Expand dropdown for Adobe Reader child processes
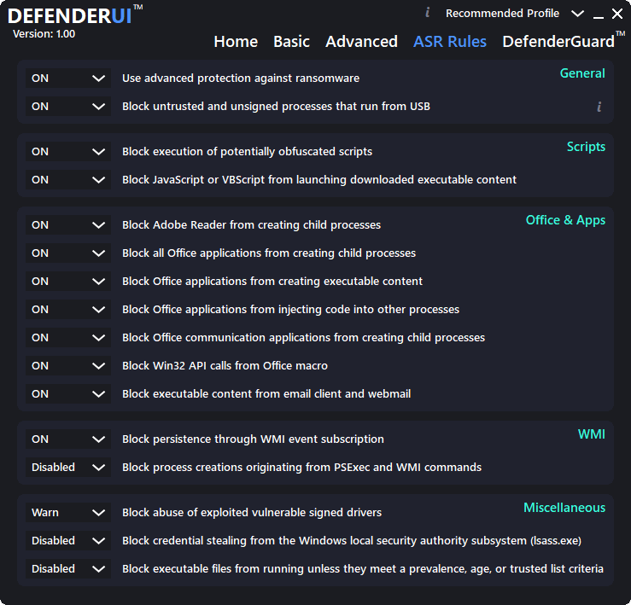Image resolution: width=631 pixels, height=605 pixels. click(x=68, y=225)
